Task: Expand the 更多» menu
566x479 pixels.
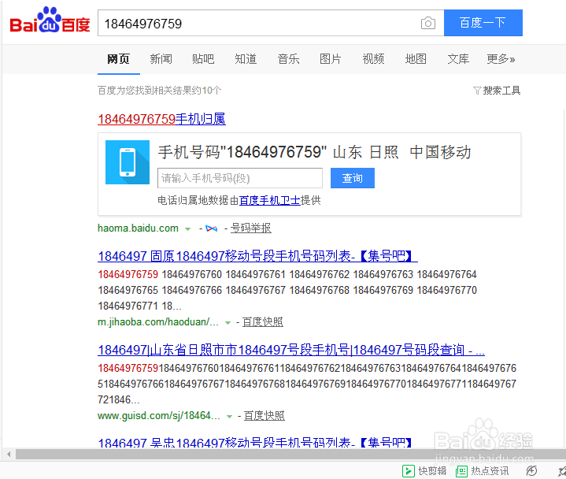Action: tap(501, 58)
